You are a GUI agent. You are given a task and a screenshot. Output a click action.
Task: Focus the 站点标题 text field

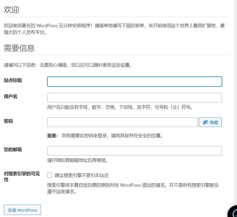(135, 82)
